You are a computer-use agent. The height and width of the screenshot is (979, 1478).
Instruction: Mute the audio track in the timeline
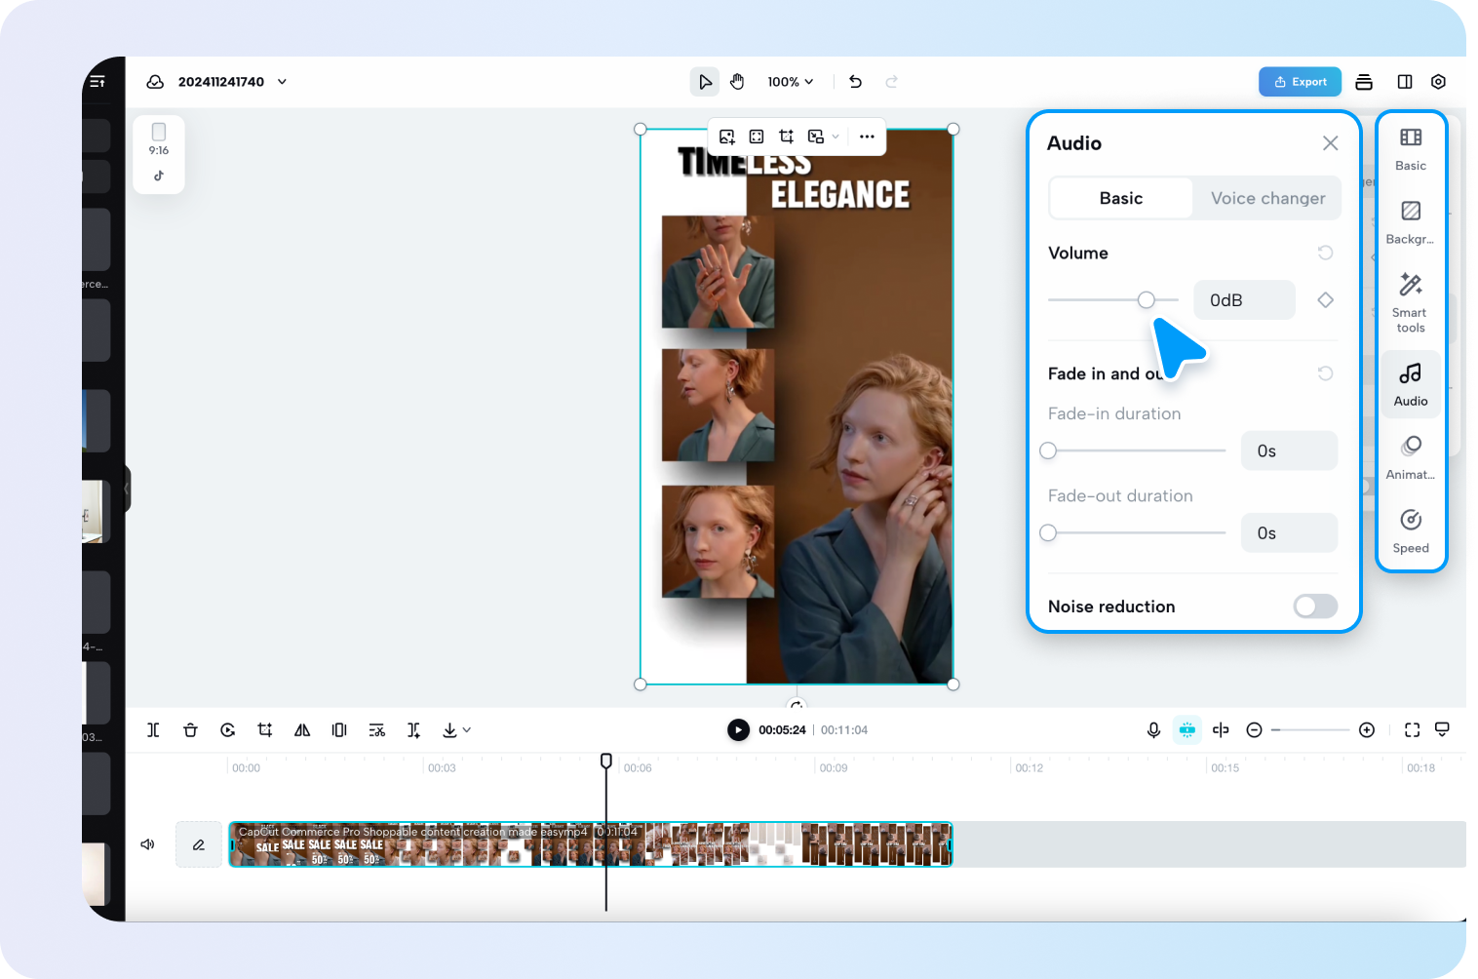(x=147, y=843)
